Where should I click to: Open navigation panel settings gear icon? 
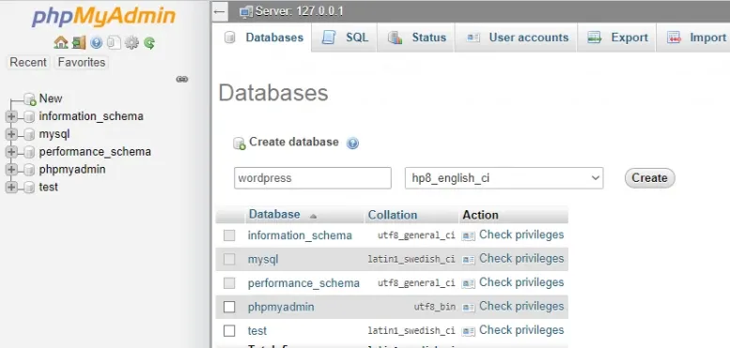click(x=132, y=43)
